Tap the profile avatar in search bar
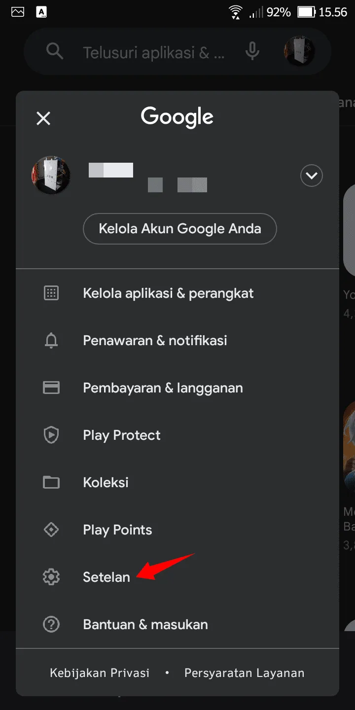This screenshot has width=355, height=710. (299, 51)
